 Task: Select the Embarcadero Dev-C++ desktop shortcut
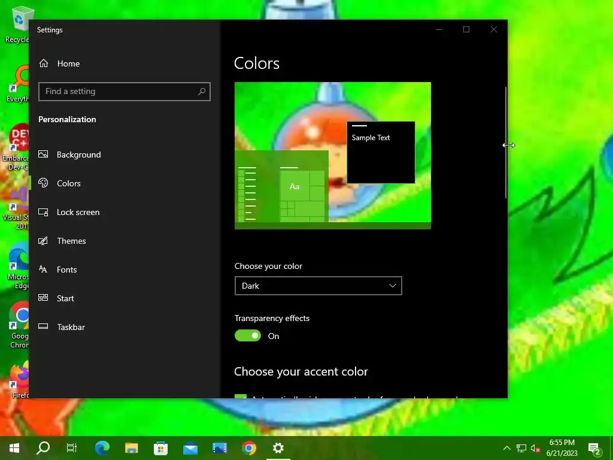coord(15,148)
